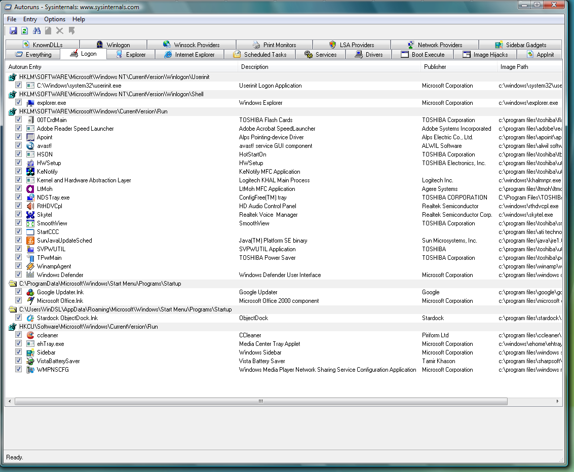Switch to the Services tab

320,55
